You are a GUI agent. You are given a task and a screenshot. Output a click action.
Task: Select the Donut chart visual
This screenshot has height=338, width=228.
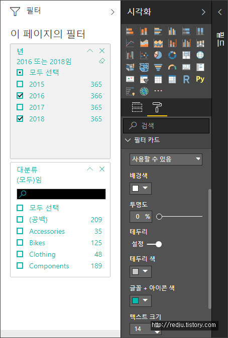coord(172,55)
